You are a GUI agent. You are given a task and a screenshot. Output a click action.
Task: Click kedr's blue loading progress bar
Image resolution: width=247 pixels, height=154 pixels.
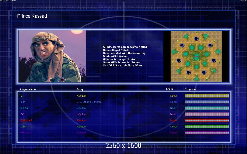[x=207, y=102]
